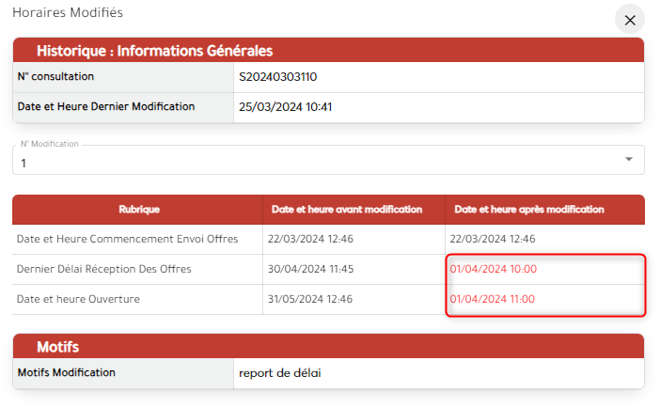Click the red modified date 01/04/2024 11:00
Viewport: 660px width, 408px height.
[493, 299]
